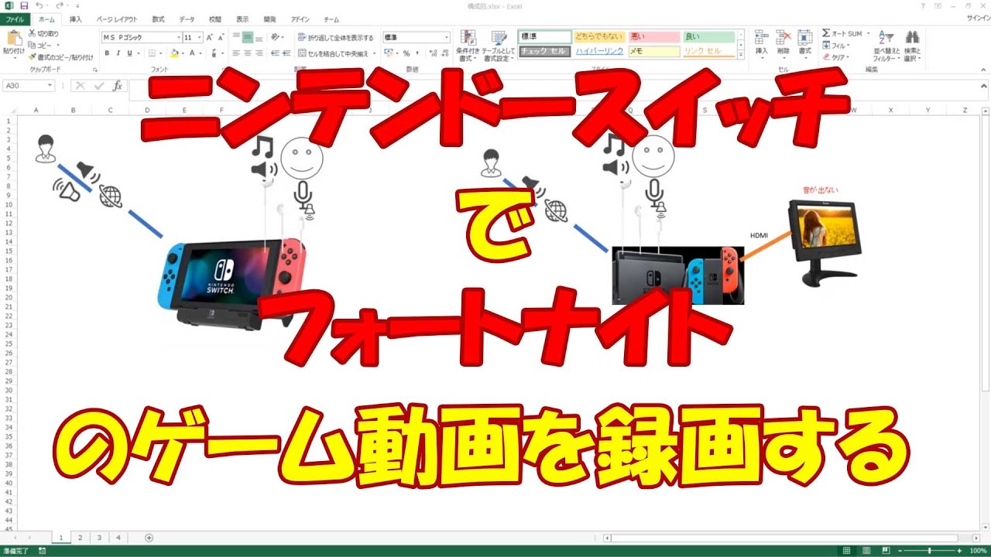The image size is (991, 557).
Task: Click Cut (切り取り) scissors icon
Action: (32, 33)
